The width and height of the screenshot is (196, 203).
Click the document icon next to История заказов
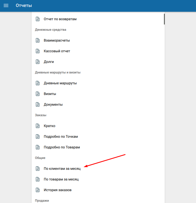[38, 190]
